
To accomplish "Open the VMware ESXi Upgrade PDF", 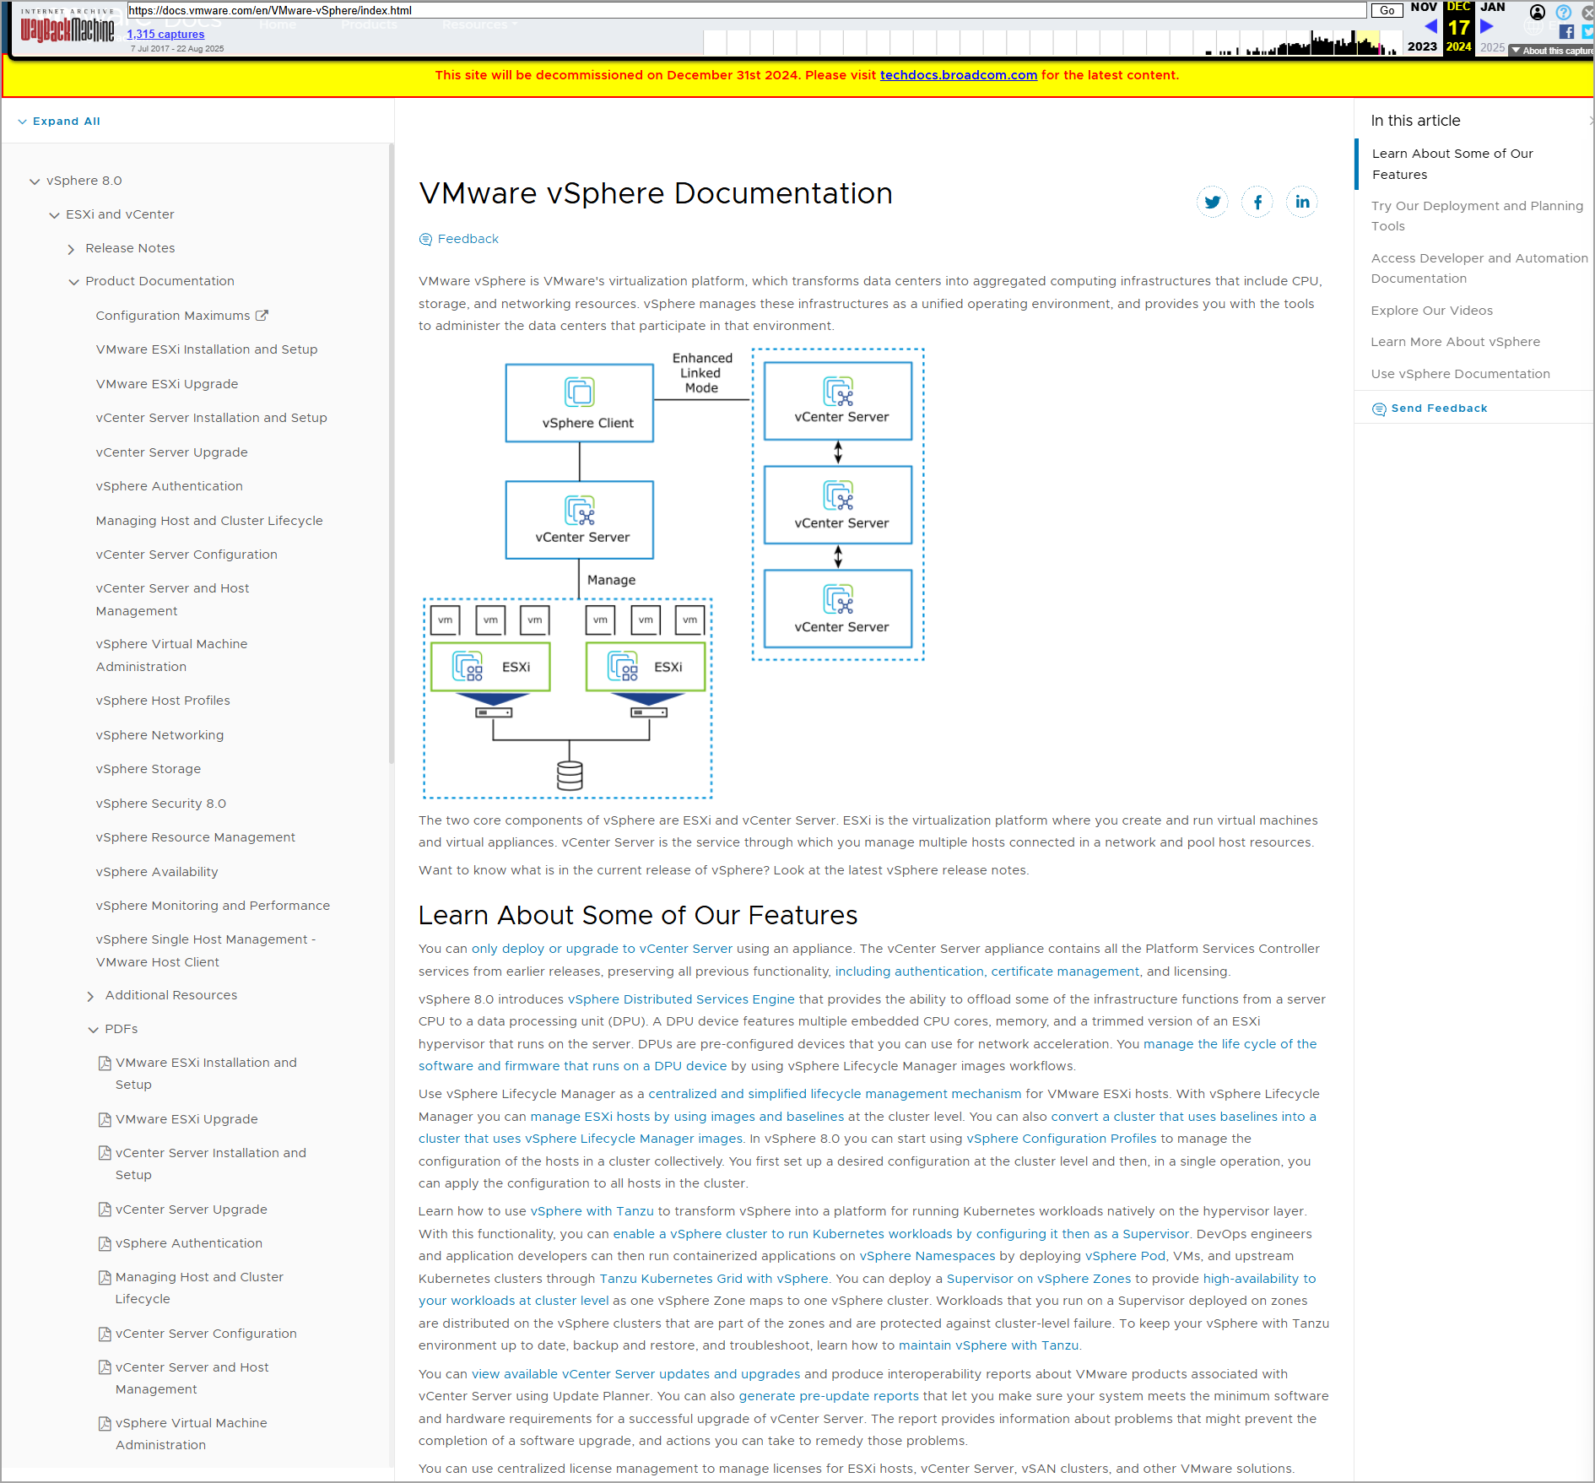I will [187, 1119].
